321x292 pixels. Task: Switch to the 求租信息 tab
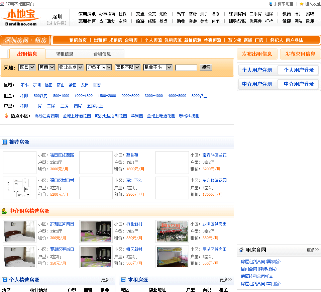(65, 54)
